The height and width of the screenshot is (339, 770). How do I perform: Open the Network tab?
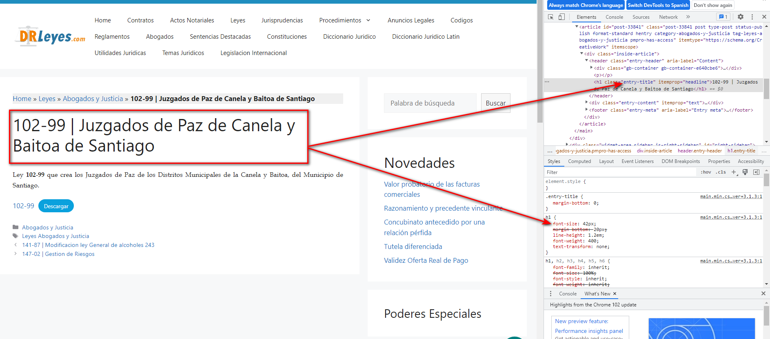pos(668,17)
